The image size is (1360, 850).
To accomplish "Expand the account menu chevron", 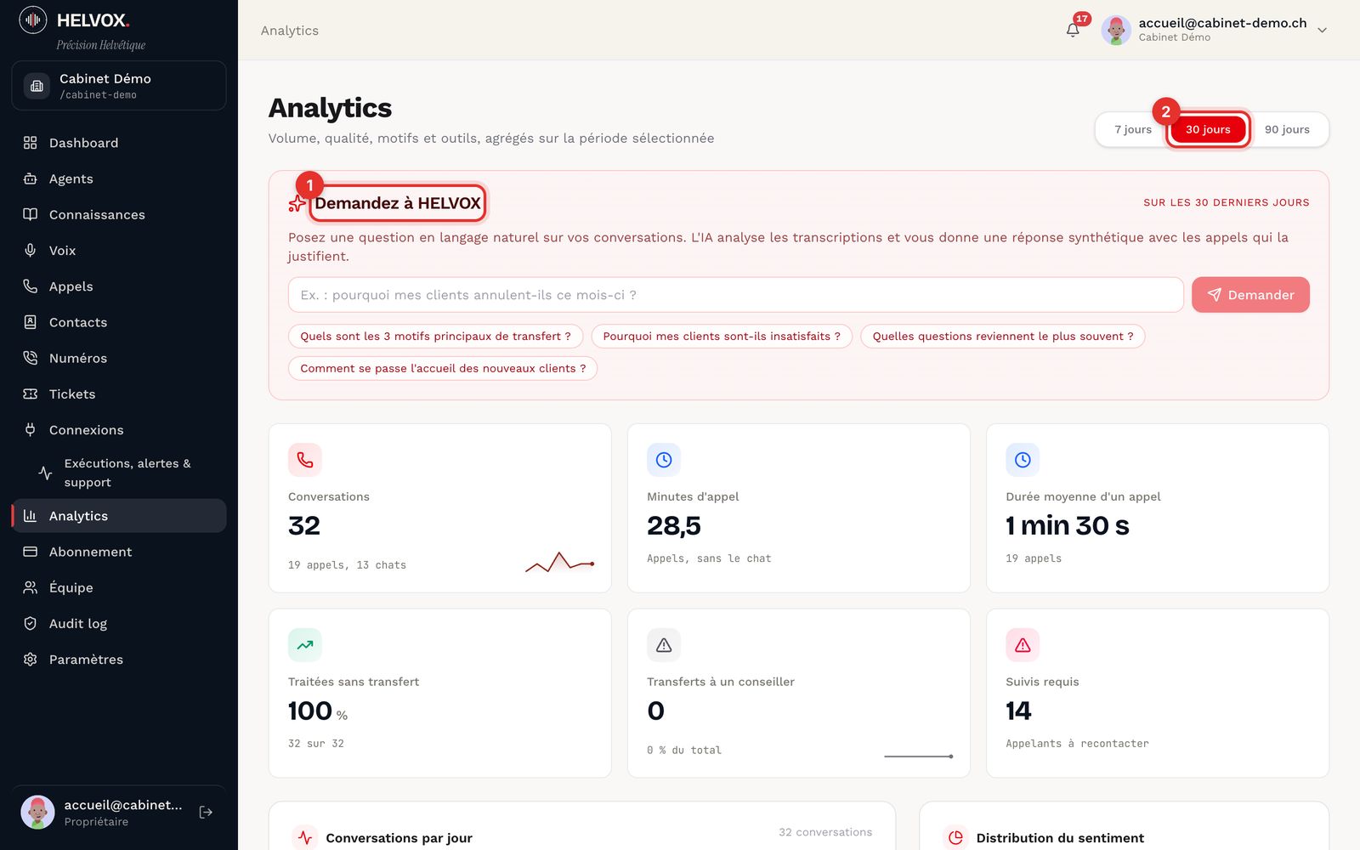I will 1322,30.
